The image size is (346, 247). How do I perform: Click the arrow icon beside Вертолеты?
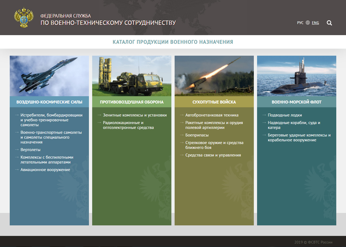(17, 150)
